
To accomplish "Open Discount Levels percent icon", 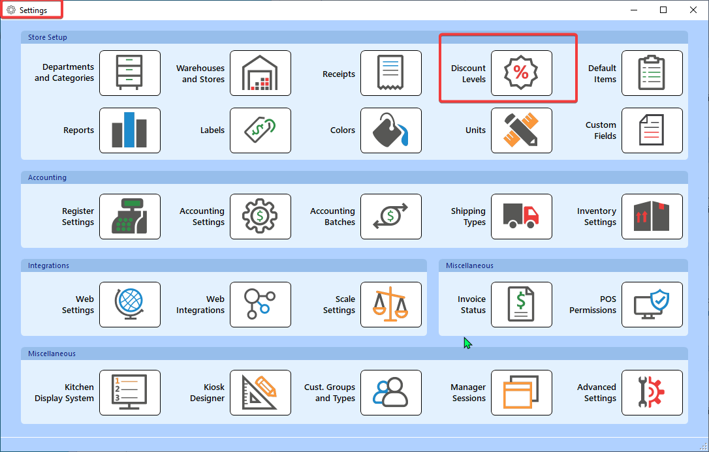I will (521, 73).
